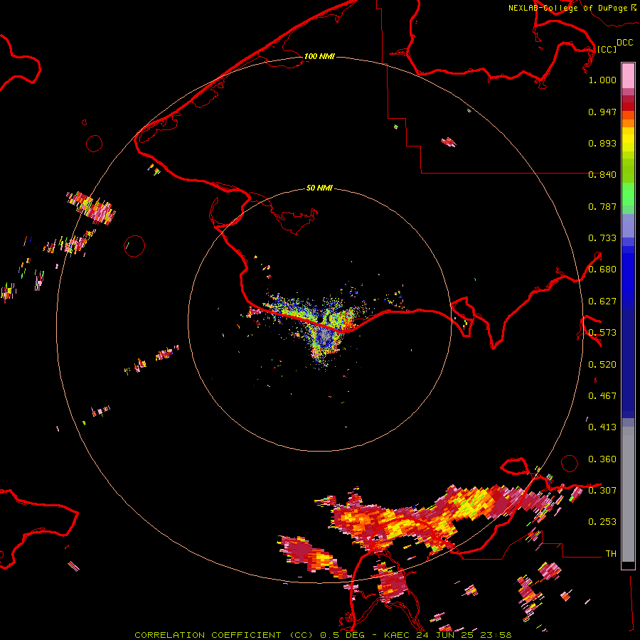The width and height of the screenshot is (640, 640).
Task: Click the 0.733 scale value
Action: tap(602, 238)
